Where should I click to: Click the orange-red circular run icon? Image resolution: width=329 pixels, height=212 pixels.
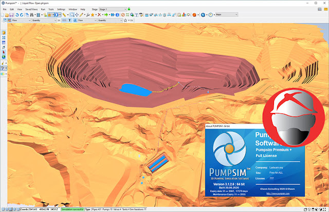(194, 15)
